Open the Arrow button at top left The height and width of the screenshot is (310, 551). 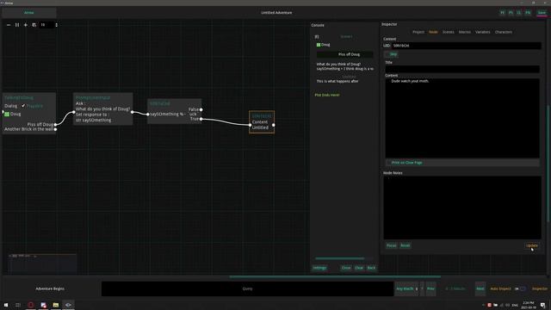pyautogui.click(x=28, y=13)
